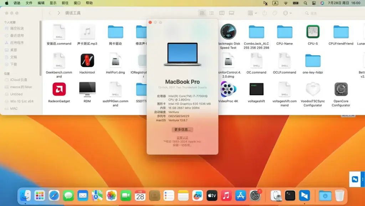
Task: Open the CPU-S app icon
Action: 313,32
